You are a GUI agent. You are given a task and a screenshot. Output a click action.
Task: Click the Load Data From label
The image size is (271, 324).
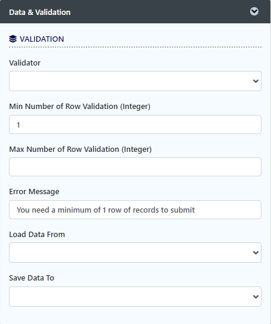37,234
